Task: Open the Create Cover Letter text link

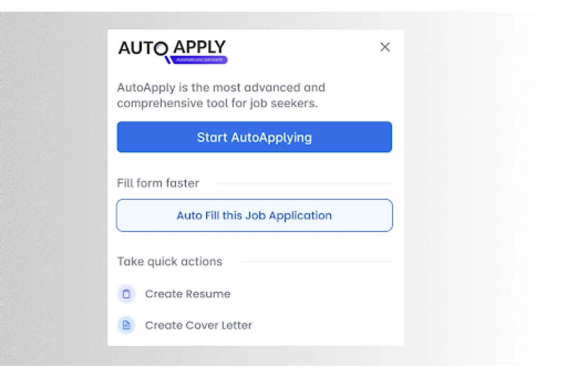Action: click(198, 325)
